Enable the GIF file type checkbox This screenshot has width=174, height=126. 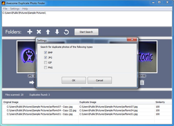point(46,63)
